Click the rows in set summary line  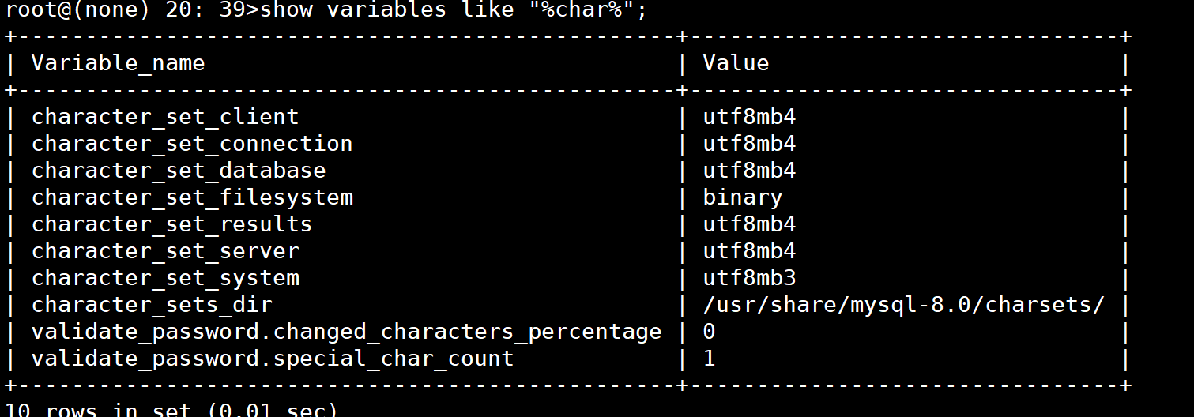[x=171, y=410]
